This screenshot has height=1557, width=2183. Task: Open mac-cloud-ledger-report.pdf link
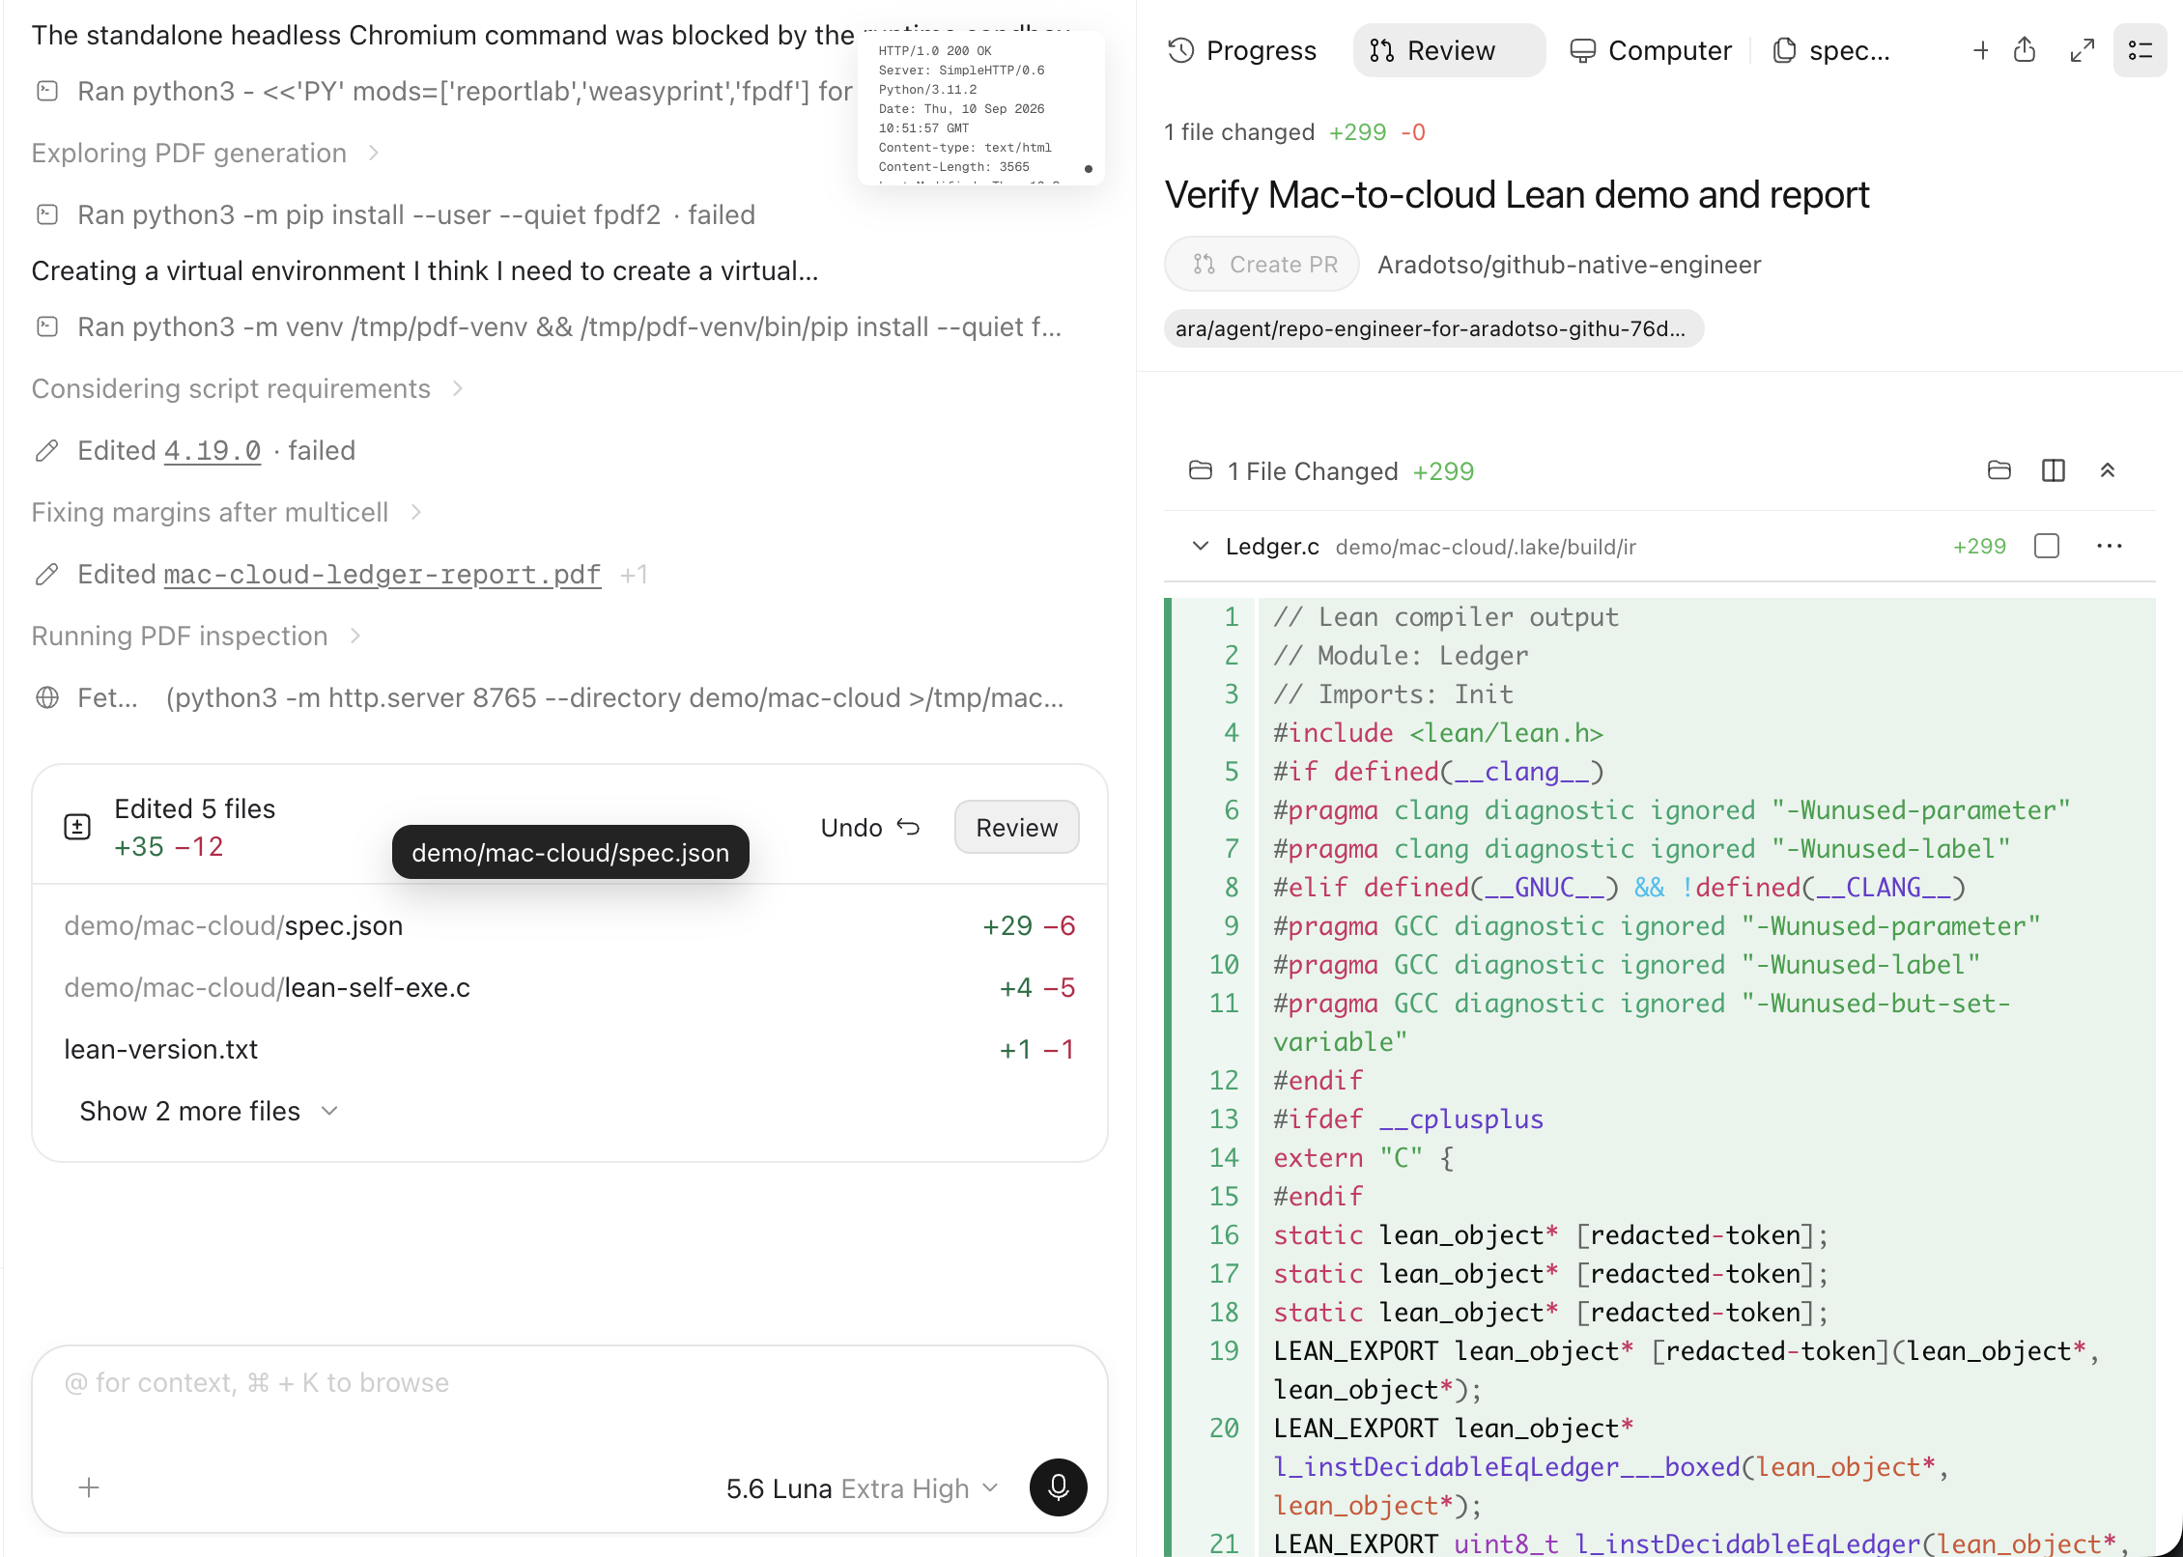click(383, 574)
